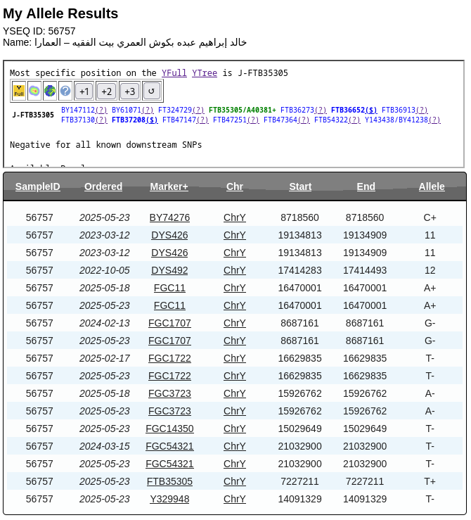Select the date 2022-10-05
This screenshot has width=471, height=520.
click(104, 270)
